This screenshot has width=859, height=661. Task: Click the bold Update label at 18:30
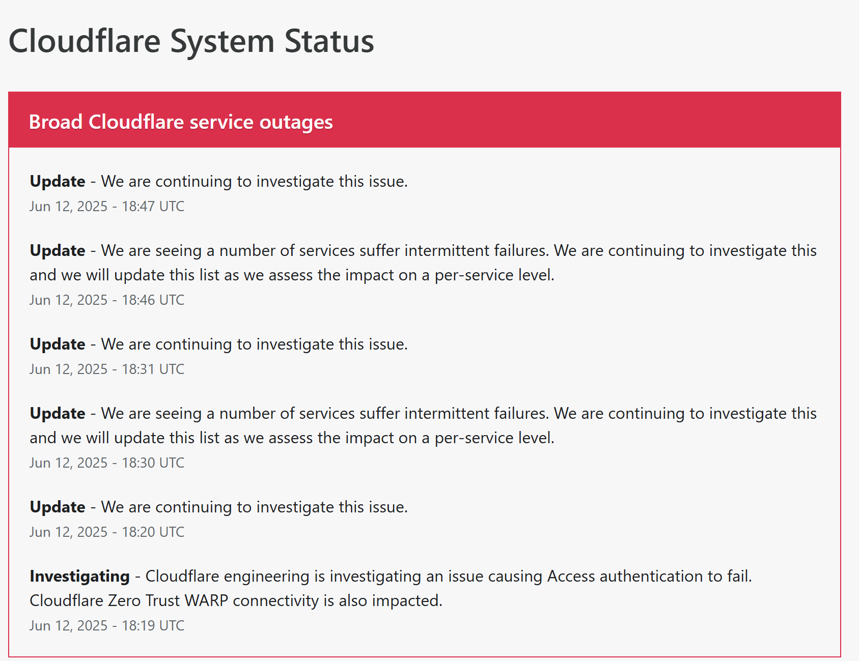pyautogui.click(x=58, y=413)
